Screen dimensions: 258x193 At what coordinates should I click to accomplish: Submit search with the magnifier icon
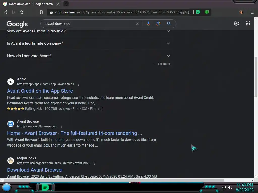pos(169,24)
